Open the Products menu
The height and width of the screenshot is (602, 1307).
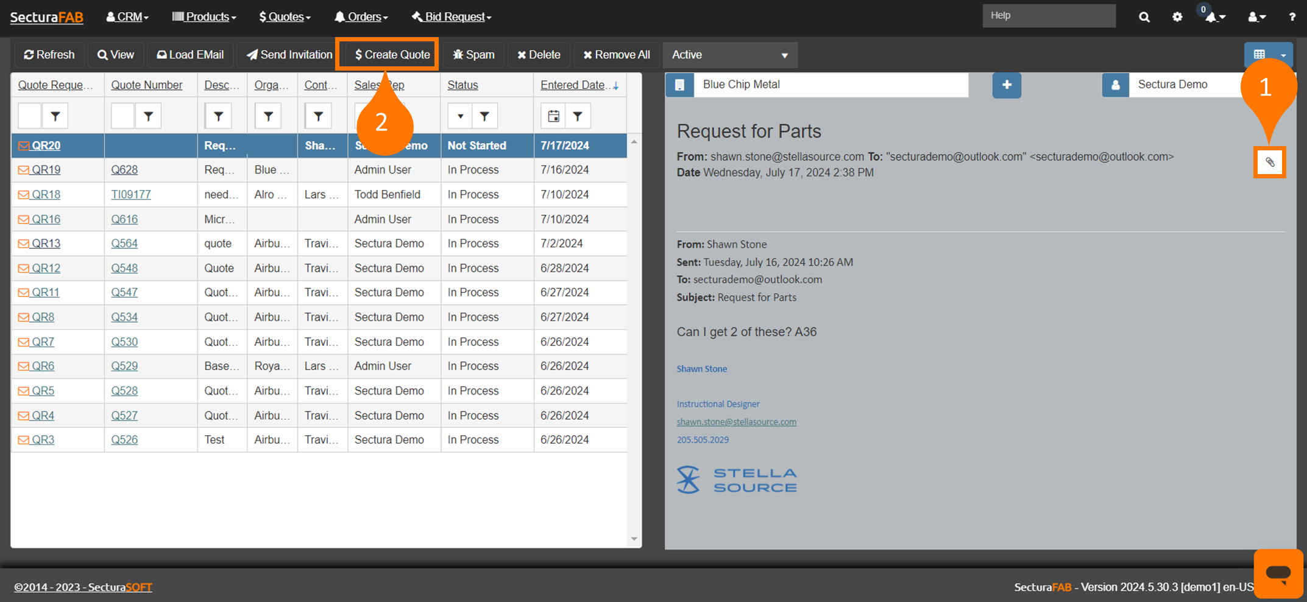tap(204, 17)
